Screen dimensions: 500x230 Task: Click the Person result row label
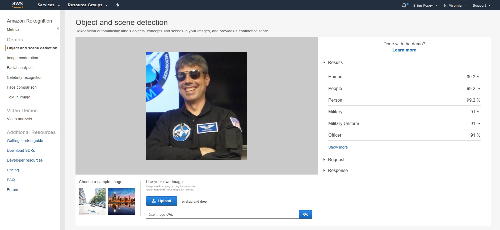click(x=335, y=100)
